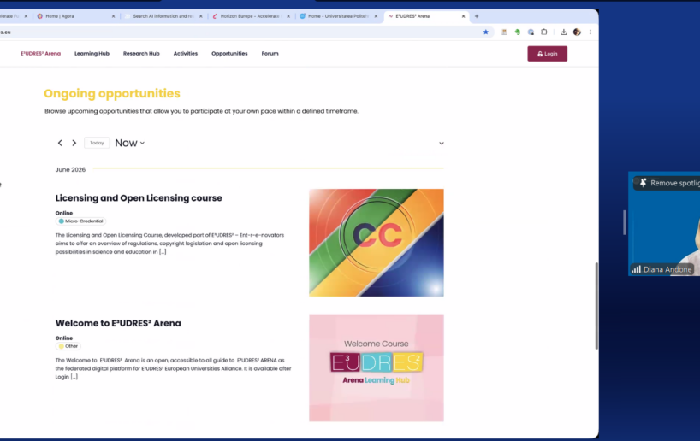Expand the view selector chevron at right

[x=441, y=143]
